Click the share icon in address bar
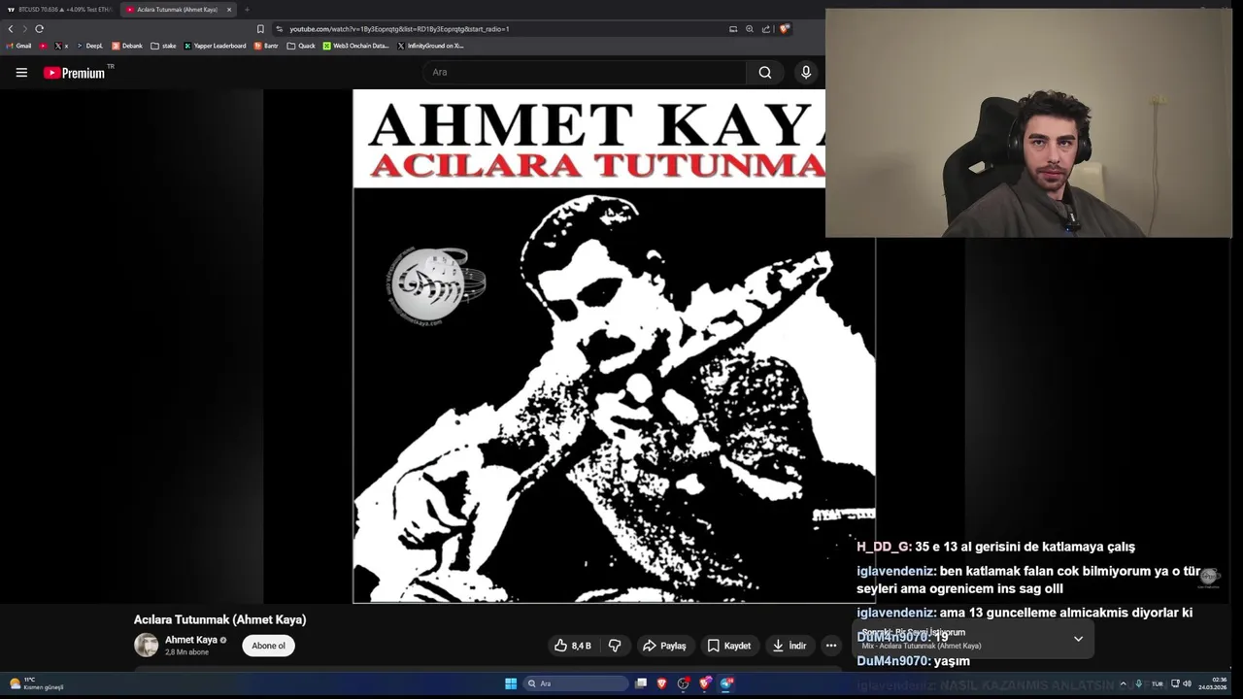The image size is (1243, 699). click(765, 29)
